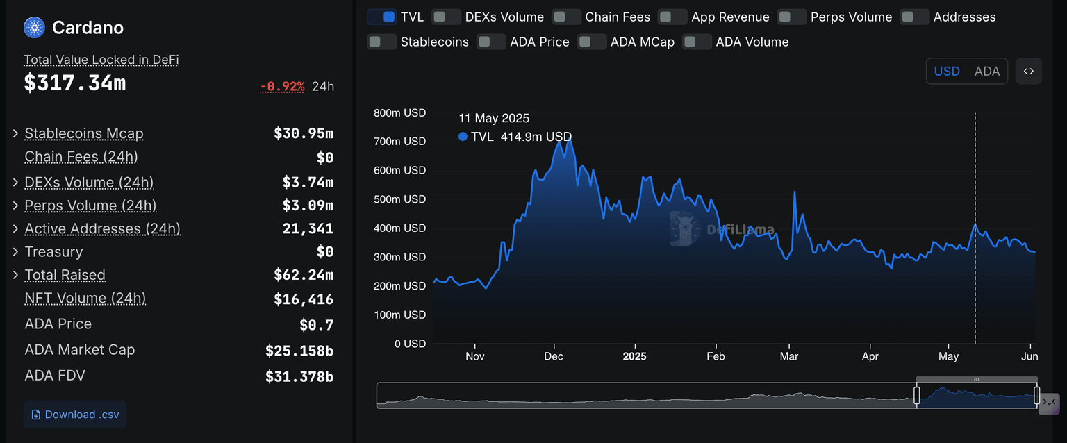Open the embed chart code icon
1067x443 pixels.
(x=1028, y=71)
